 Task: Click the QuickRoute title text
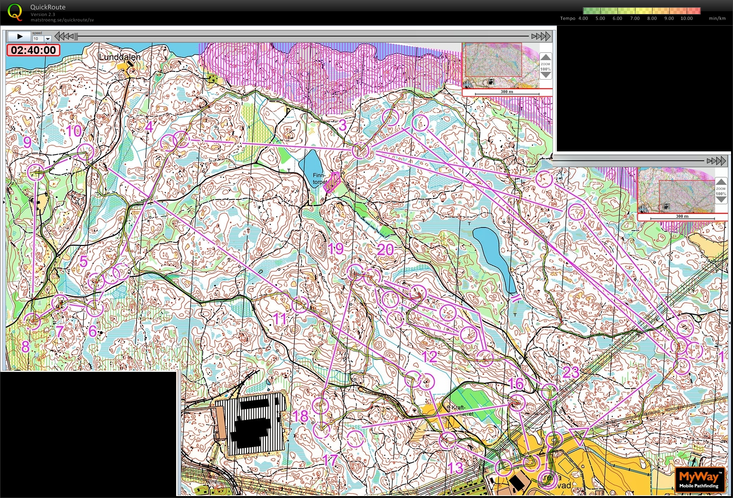(x=48, y=7)
